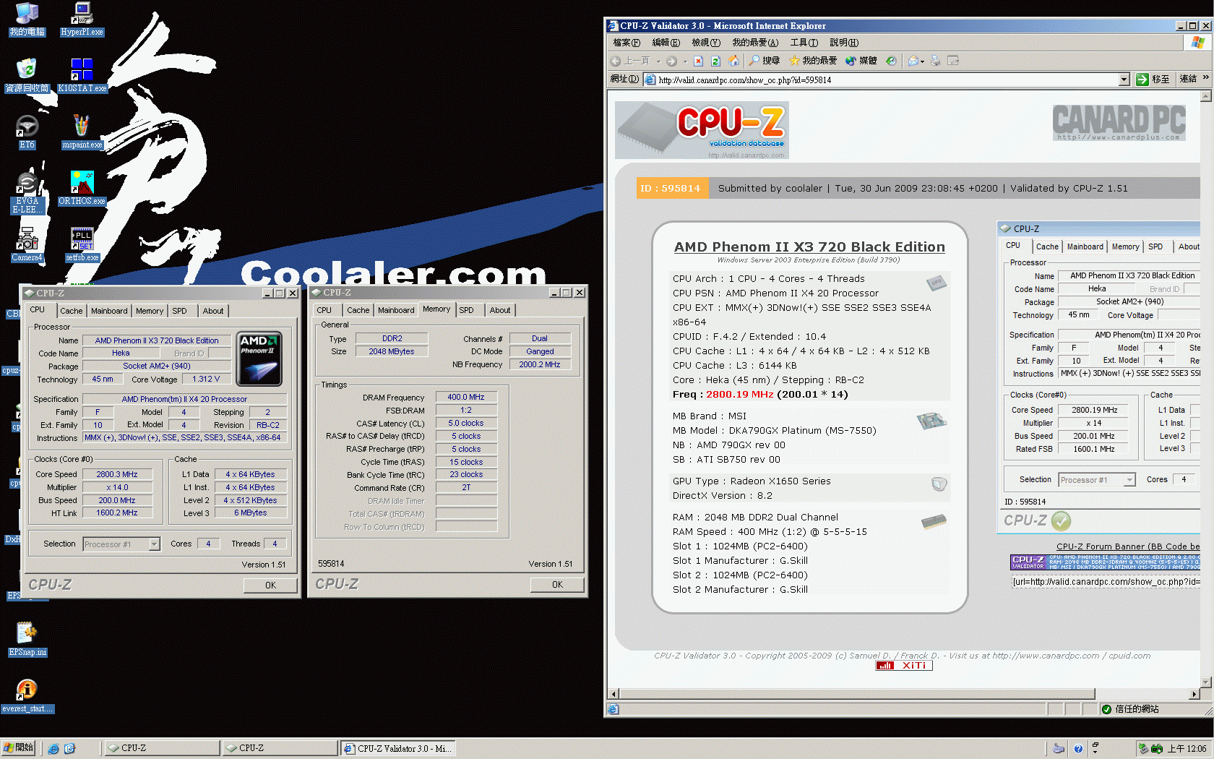Image resolution: width=1214 pixels, height=759 pixels.
Task: Click the IE Forward arrow button
Action: (x=672, y=61)
